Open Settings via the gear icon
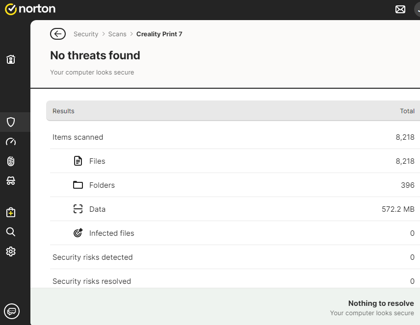Screen dimensions: 420x325 point(11,251)
